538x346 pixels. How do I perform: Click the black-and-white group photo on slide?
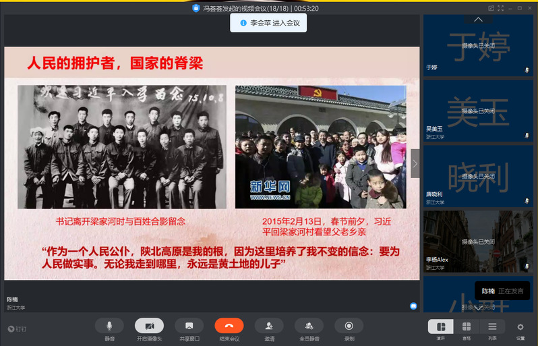(x=122, y=147)
